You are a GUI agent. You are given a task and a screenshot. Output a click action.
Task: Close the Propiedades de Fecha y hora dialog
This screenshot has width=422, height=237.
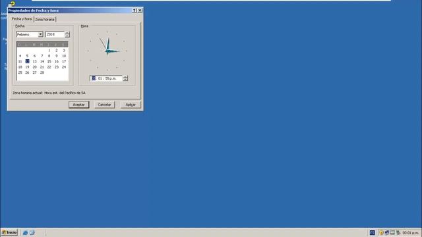140,11
